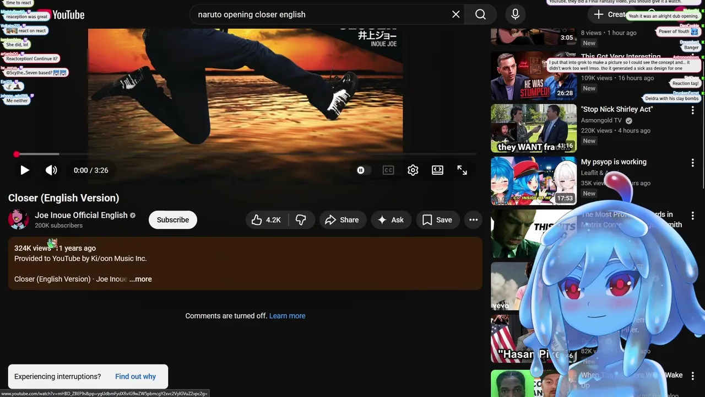
Task: Click the "My psyop is working" video title
Action: tap(614, 162)
